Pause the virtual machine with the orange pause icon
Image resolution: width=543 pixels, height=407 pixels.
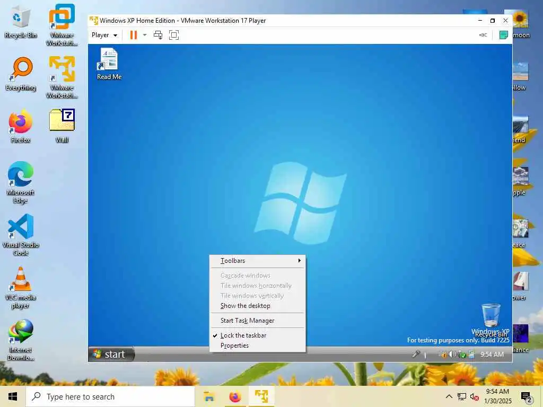coord(133,35)
